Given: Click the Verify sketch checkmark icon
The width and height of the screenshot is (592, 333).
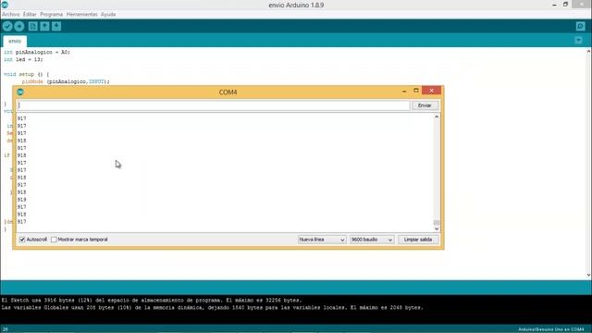Looking at the screenshot, I should pyautogui.click(x=7, y=26).
